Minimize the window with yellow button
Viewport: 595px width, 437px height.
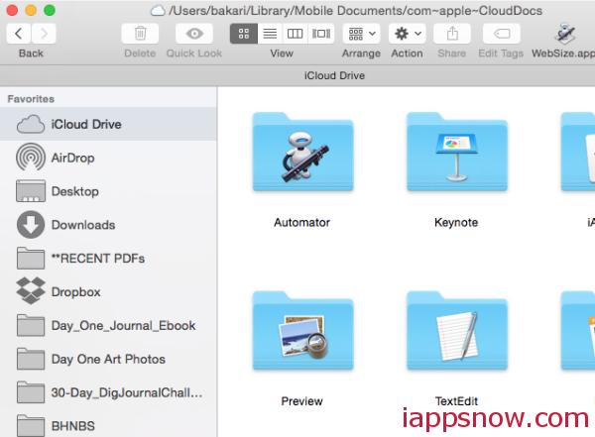coord(31,10)
